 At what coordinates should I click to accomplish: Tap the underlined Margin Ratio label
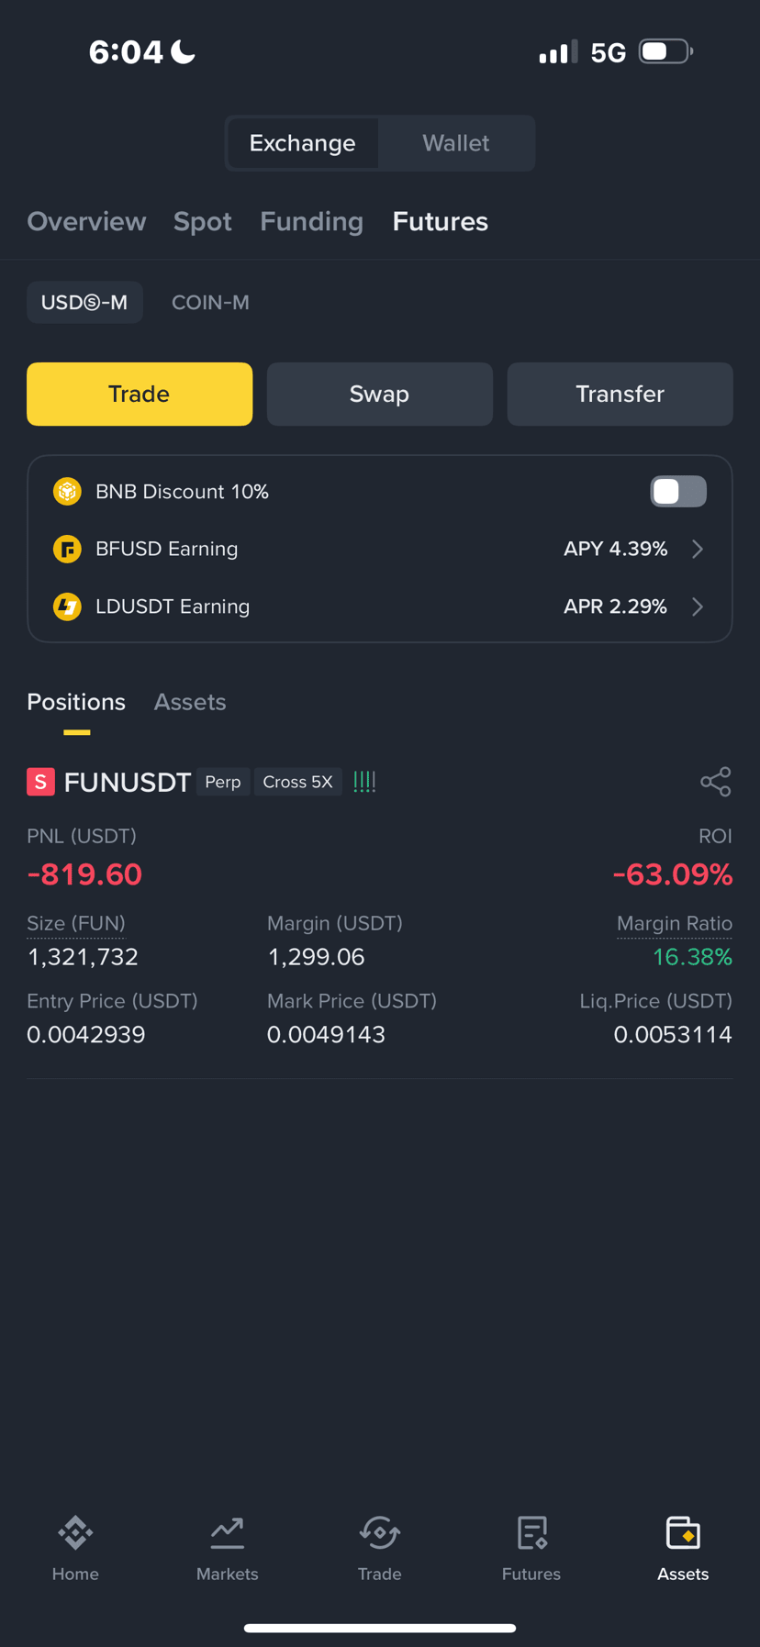point(675,924)
